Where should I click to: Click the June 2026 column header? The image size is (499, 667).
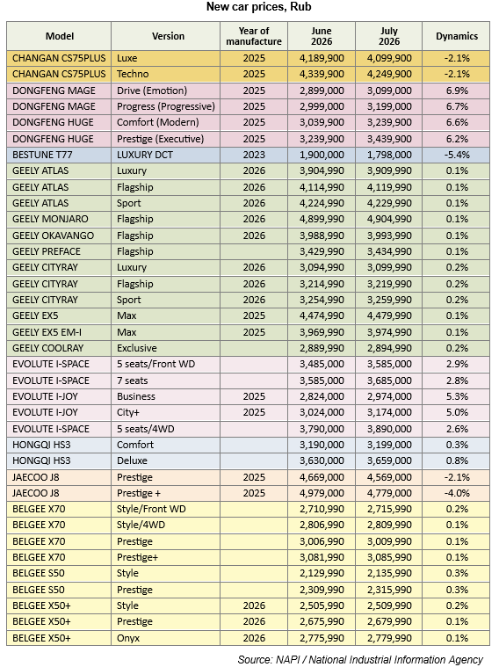[x=322, y=36]
